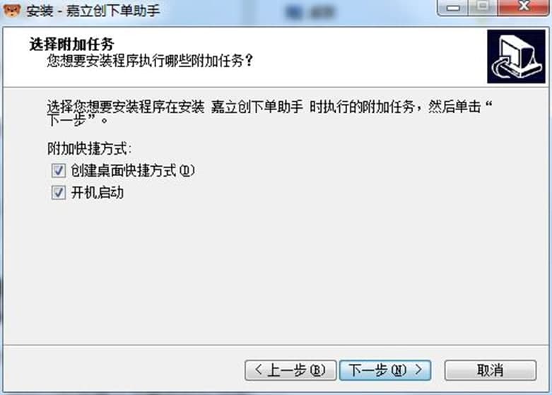552x395 pixels.
Task: Proceed with the 下一步(N) button
Action: click(385, 370)
